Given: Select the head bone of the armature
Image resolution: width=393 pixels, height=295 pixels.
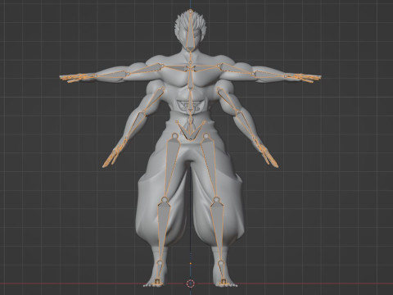Looking at the screenshot, I should point(191,30).
